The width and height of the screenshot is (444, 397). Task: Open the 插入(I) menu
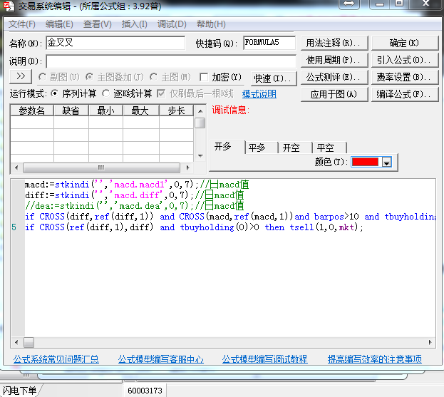point(135,24)
